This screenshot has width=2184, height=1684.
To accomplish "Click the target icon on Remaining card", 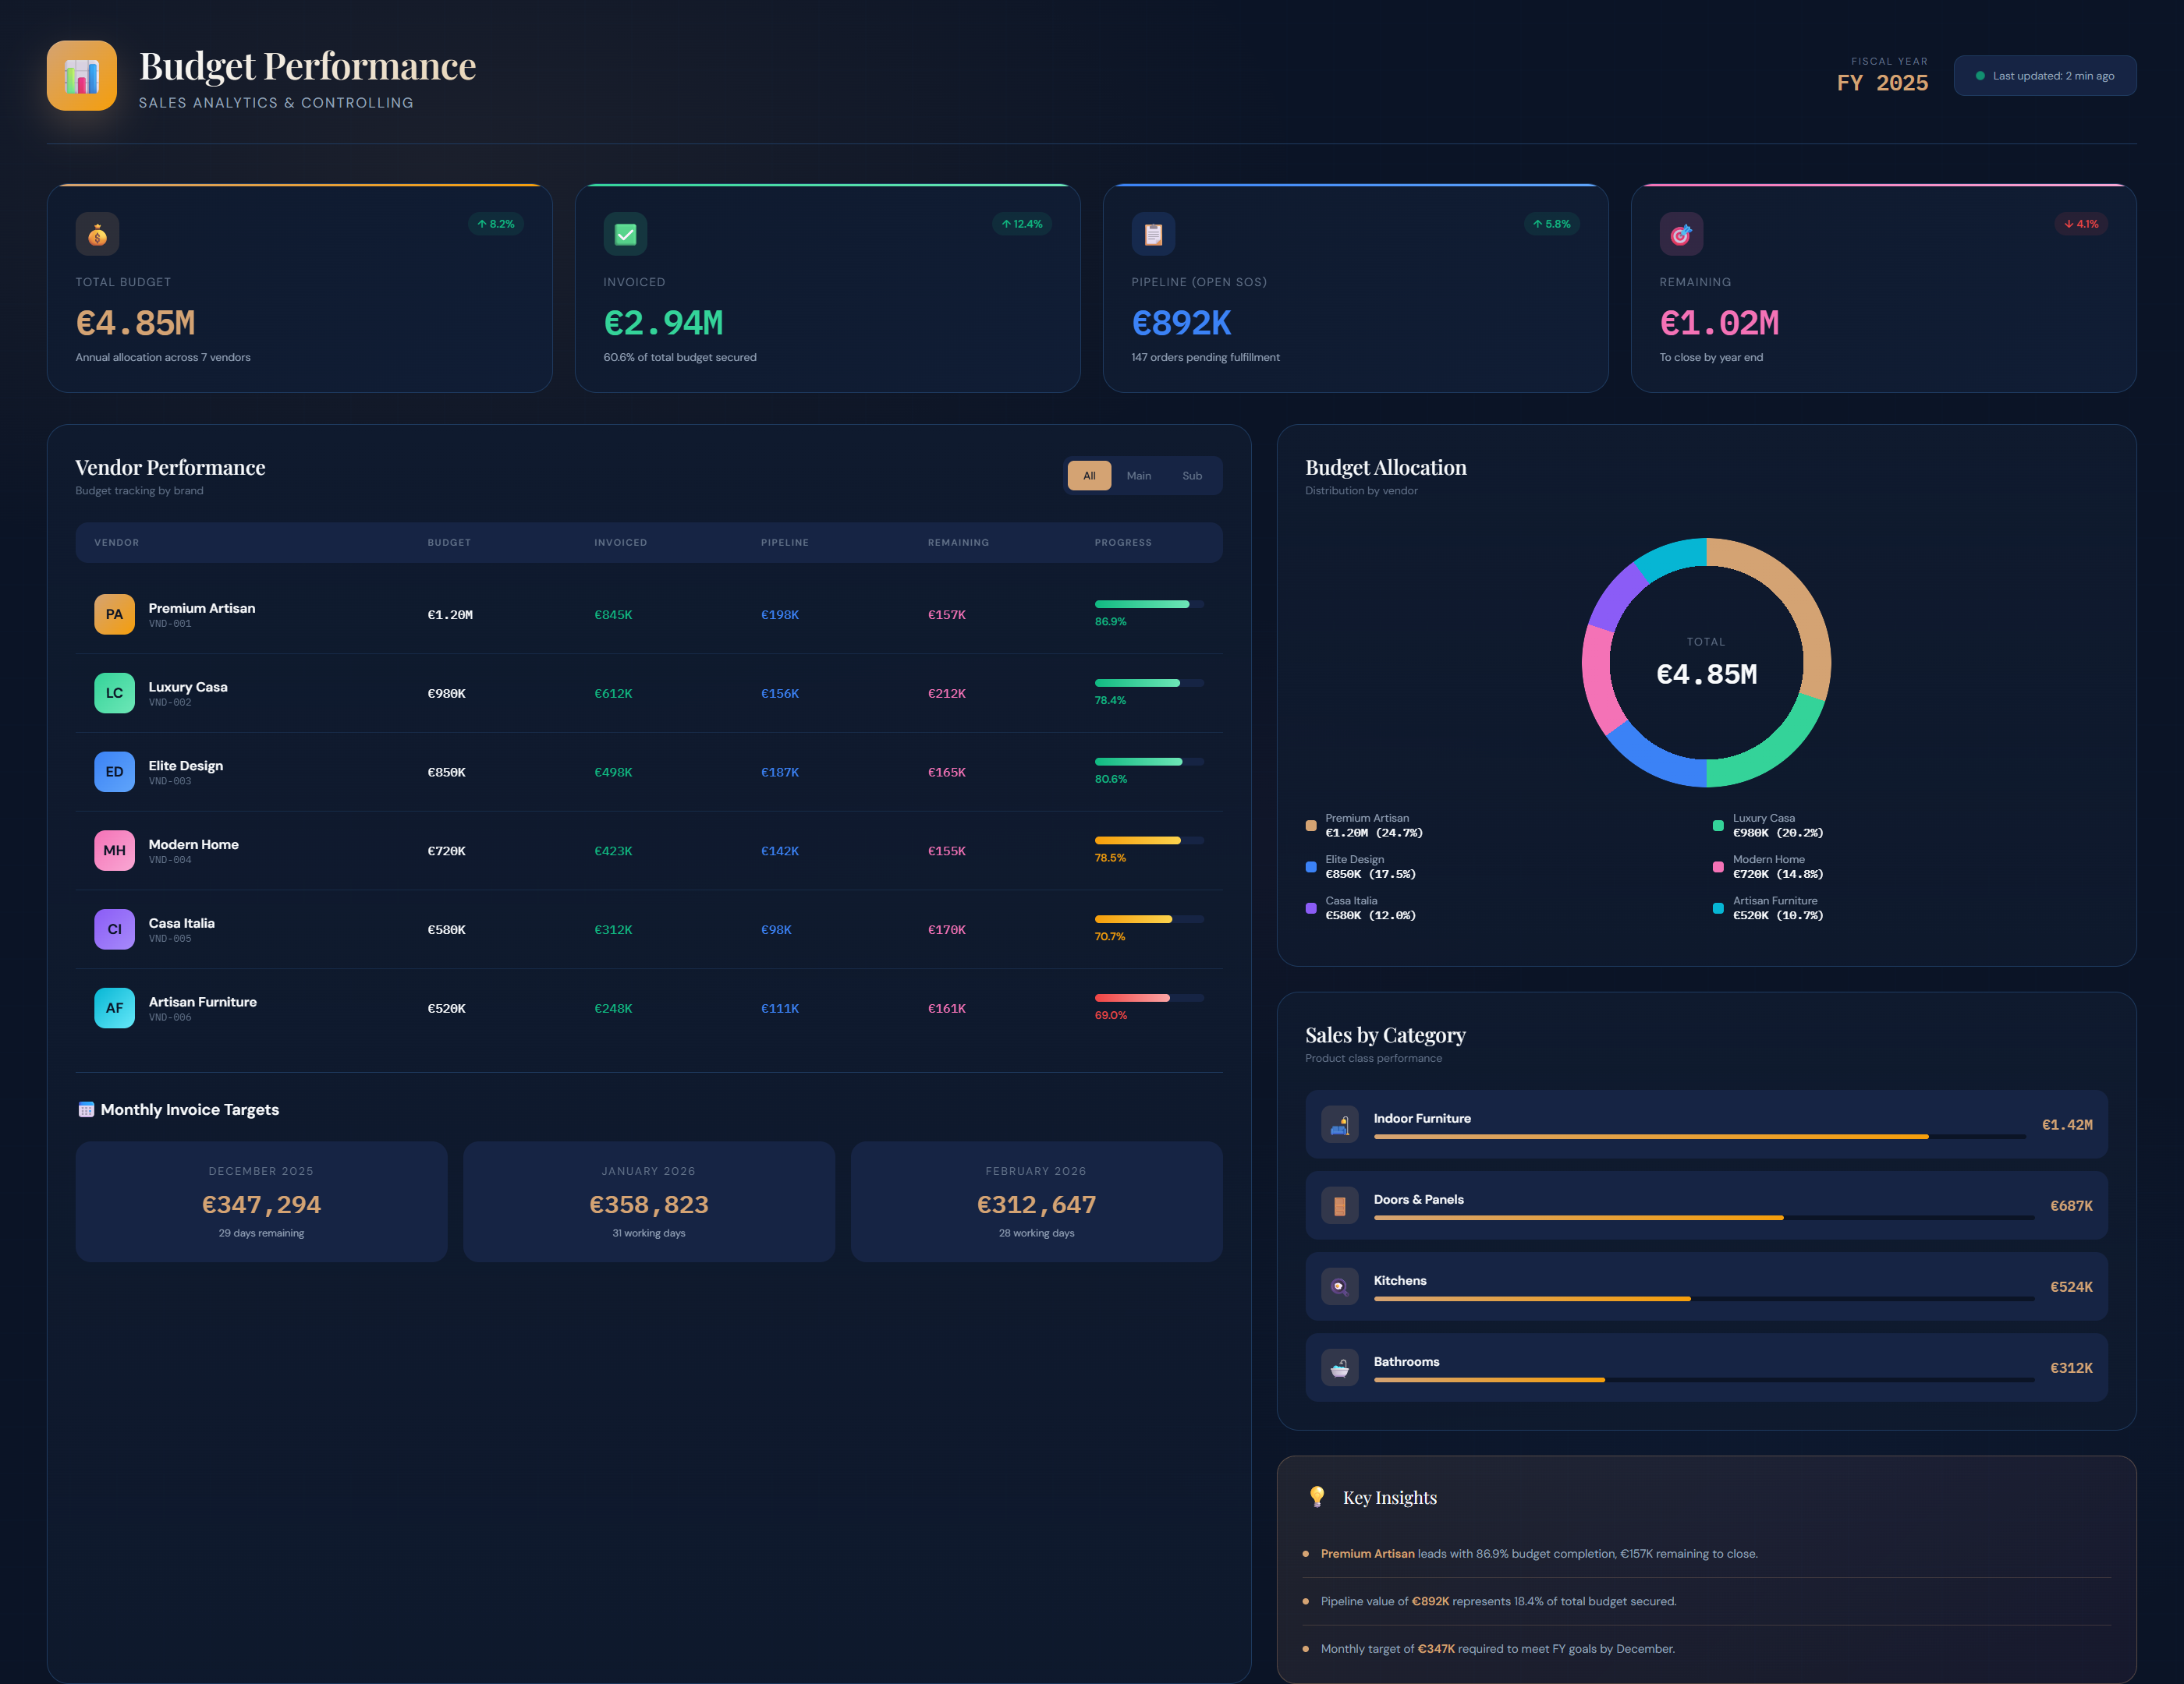I will [x=1682, y=233].
